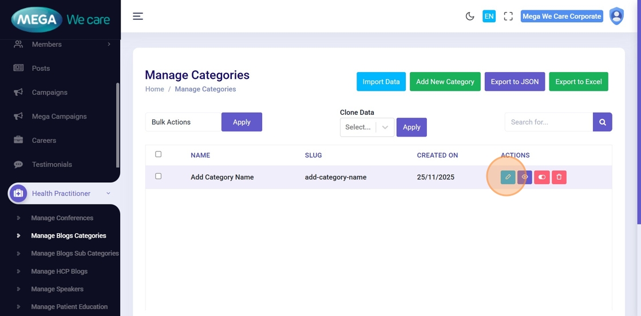Click the Search for input field
641x316 pixels.
(x=548, y=122)
